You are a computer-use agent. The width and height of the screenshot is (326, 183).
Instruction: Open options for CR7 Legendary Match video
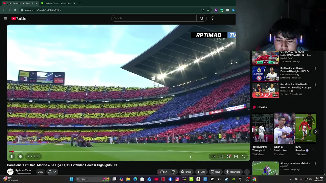315,52
